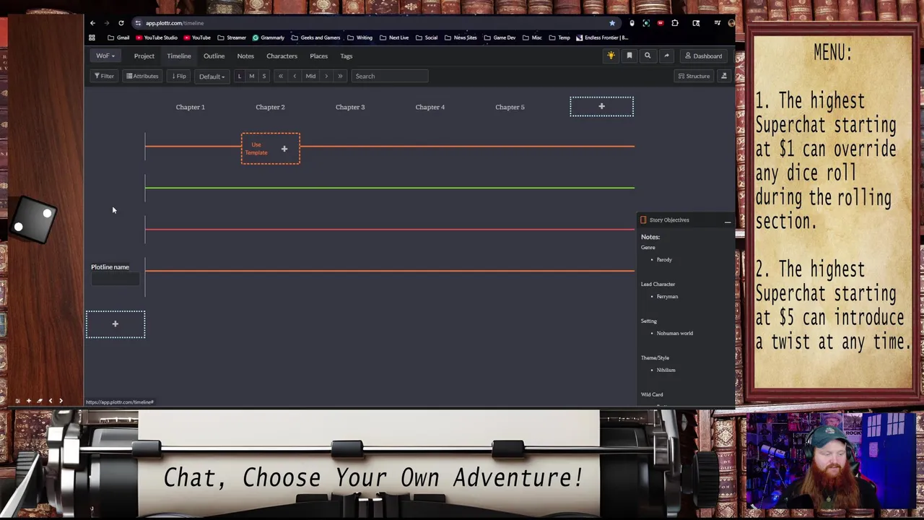Add a scene card with the plus in Chapter 2
Image resolution: width=924 pixels, height=520 pixels.
(284, 149)
